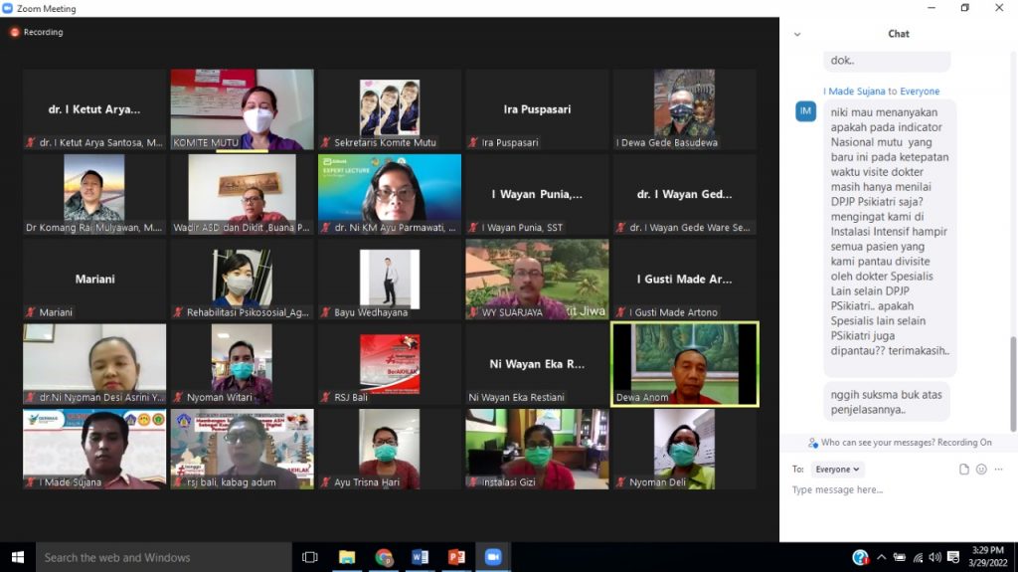
Task: Collapse the Chat panel with chevron
Action: click(x=796, y=34)
